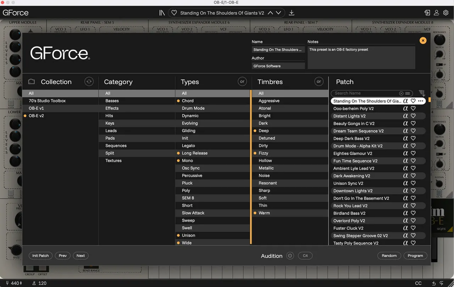Click the alpha icon for Deep Dark Bass V2
454x287 pixels.
click(406, 138)
